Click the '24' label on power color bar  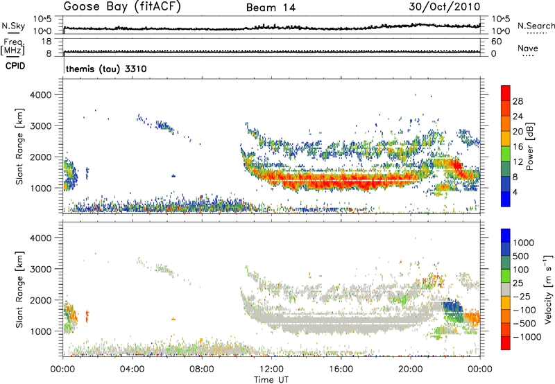tap(518, 116)
